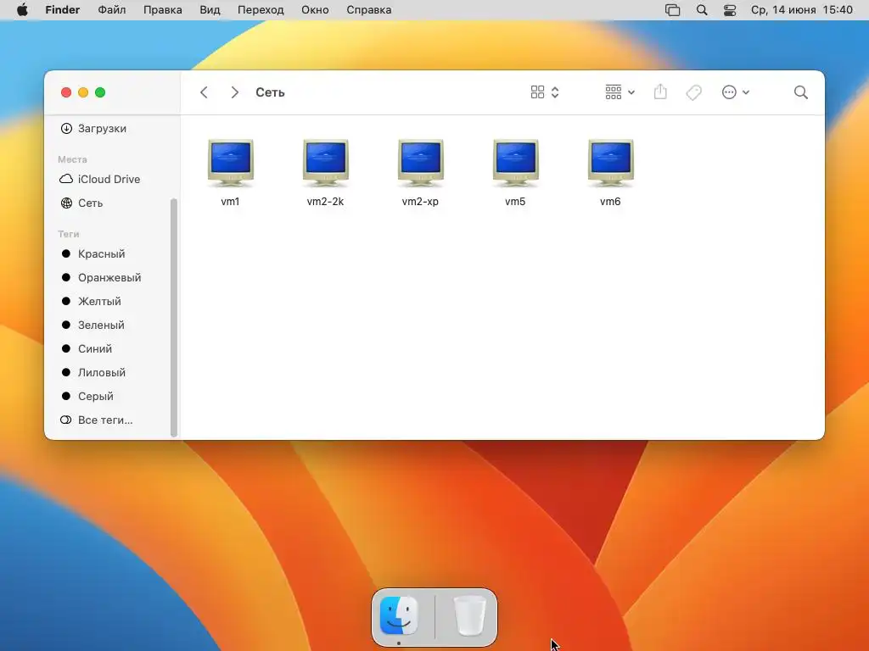Expand the group-by dropdown chevron
Screen dimensions: 869x651
[631, 92]
